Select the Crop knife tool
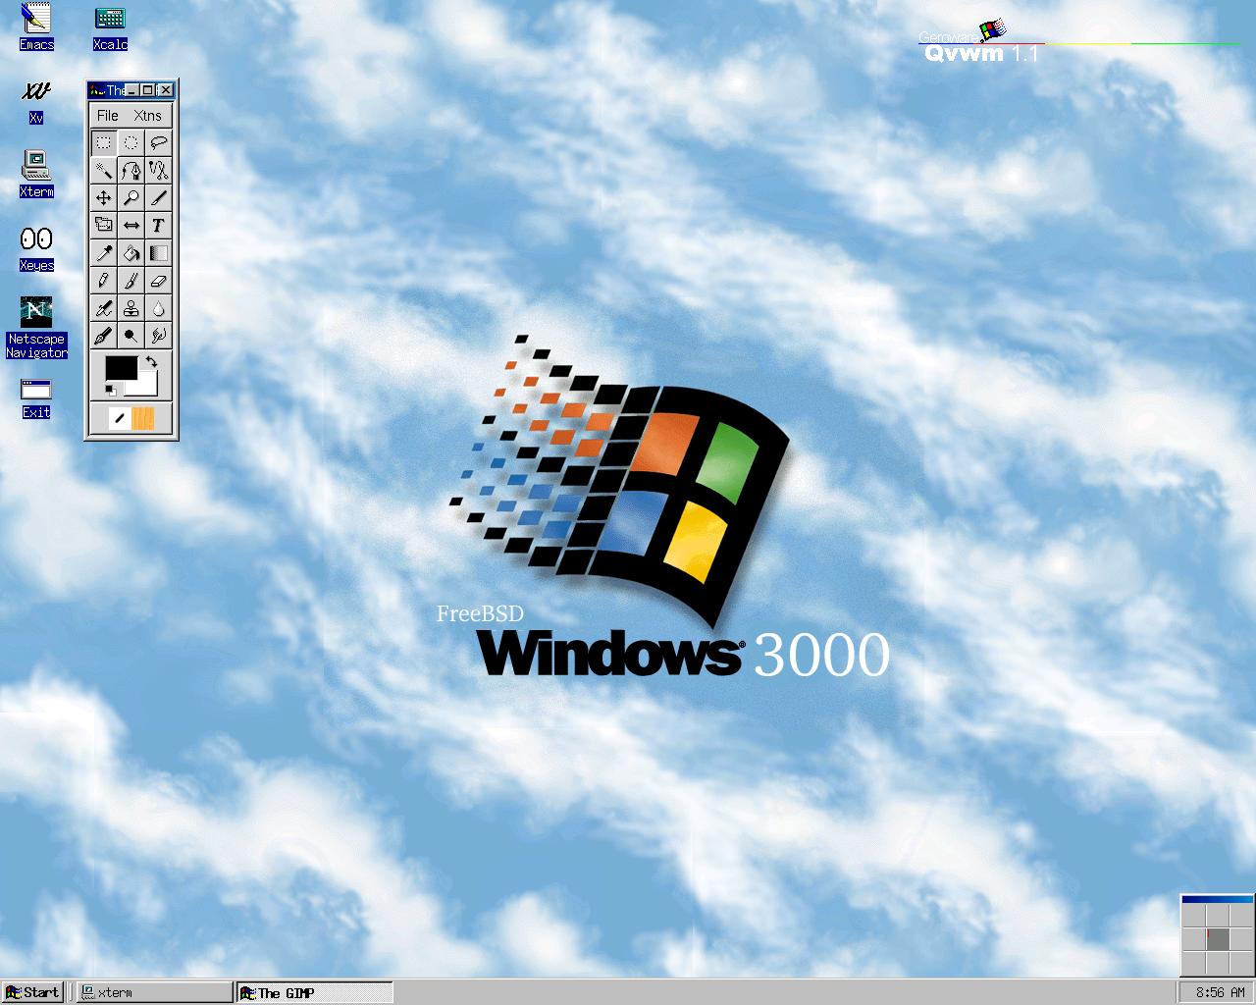This screenshot has width=1256, height=1005. (158, 197)
